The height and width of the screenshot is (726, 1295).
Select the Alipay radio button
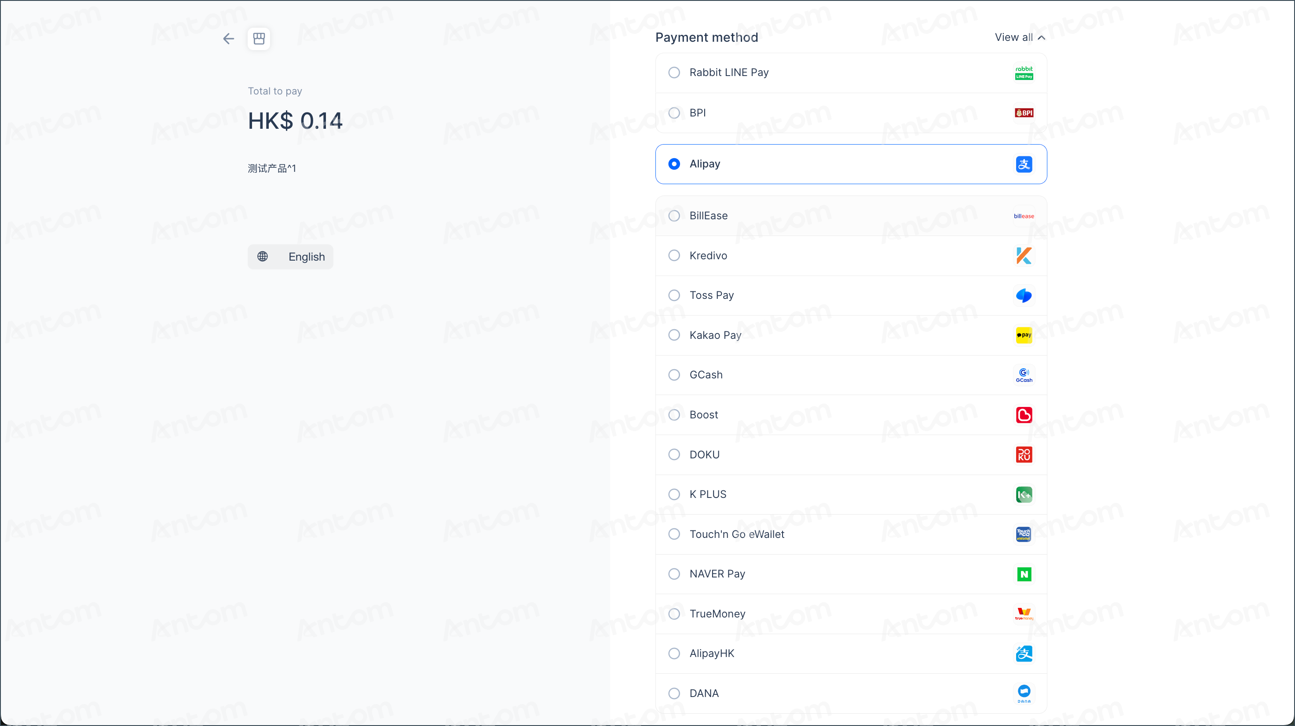[674, 164]
